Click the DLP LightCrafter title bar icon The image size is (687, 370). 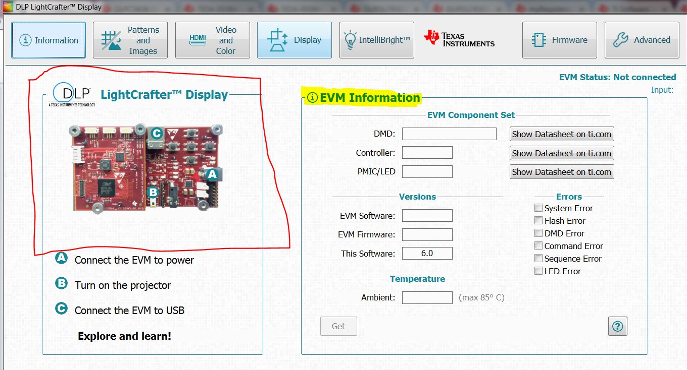point(8,7)
